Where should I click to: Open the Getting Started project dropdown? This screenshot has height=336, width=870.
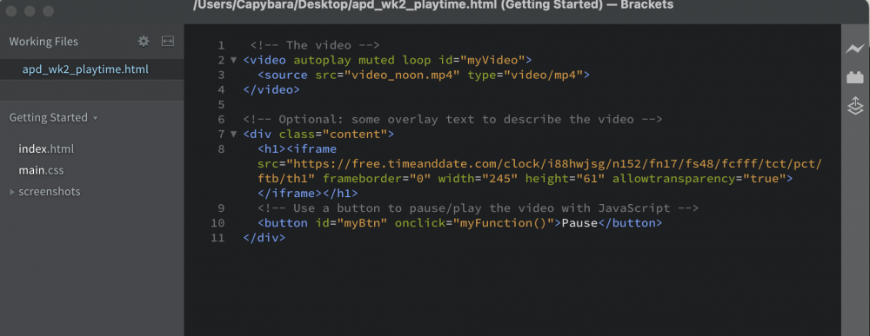click(x=54, y=117)
